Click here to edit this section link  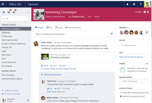131,57
